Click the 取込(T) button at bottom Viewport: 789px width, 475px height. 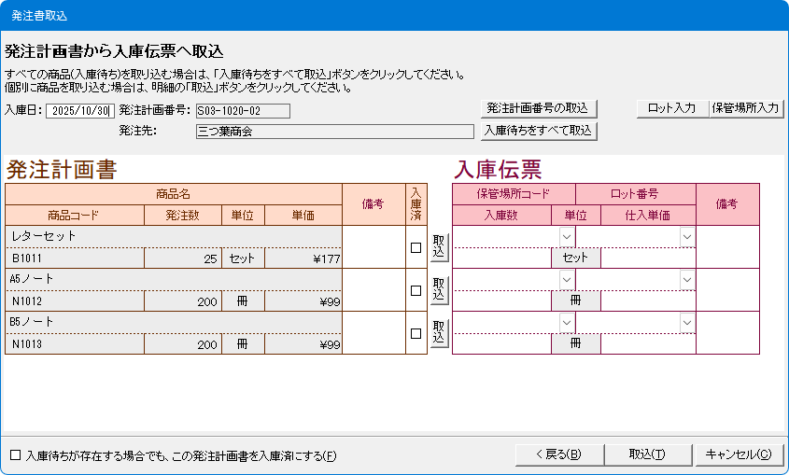[646, 454]
